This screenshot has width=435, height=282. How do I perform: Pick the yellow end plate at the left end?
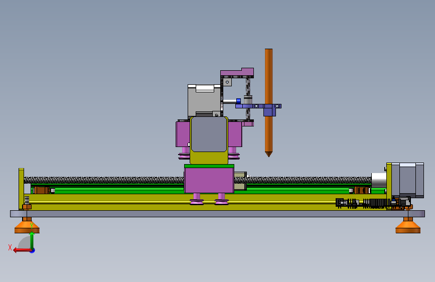(x=21, y=189)
